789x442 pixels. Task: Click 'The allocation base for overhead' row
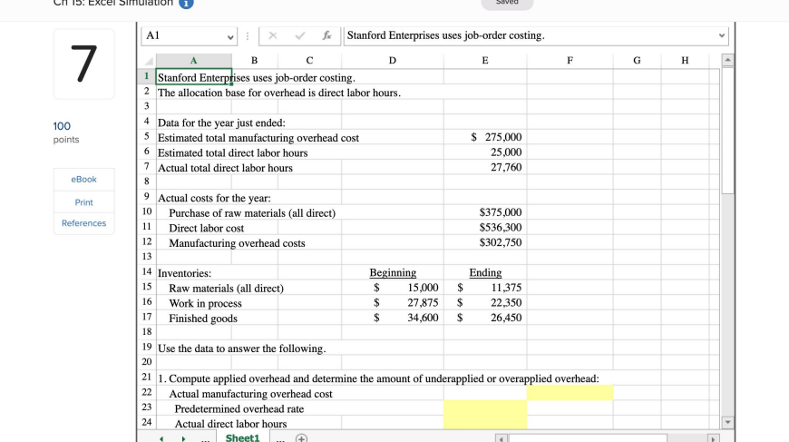[279, 93]
